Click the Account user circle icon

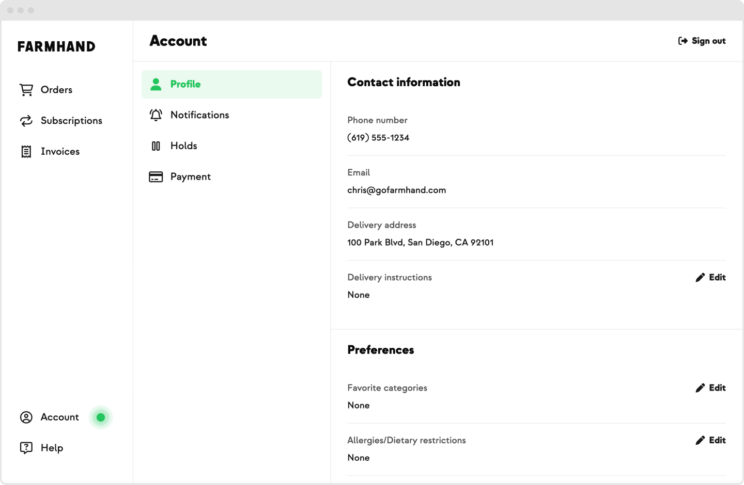26,417
